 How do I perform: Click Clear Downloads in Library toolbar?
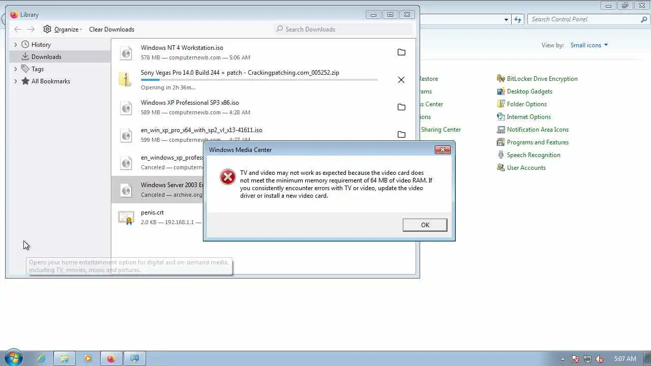tap(111, 29)
